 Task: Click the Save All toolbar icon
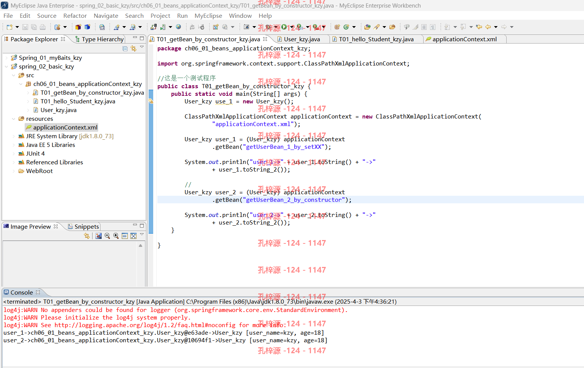pyautogui.click(x=34, y=27)
